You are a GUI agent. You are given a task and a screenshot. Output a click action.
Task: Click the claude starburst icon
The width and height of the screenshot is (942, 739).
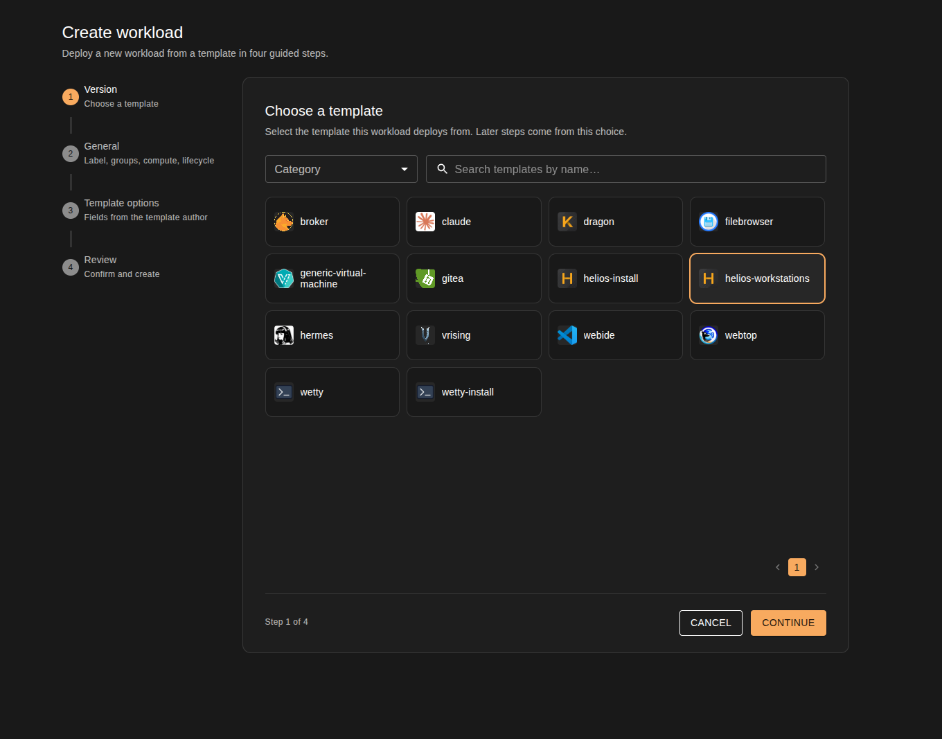click(x=425, y=222)
